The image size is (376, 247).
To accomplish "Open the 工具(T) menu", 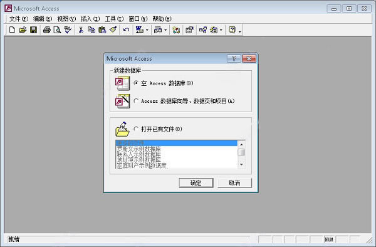I will (x=114, y=19).
